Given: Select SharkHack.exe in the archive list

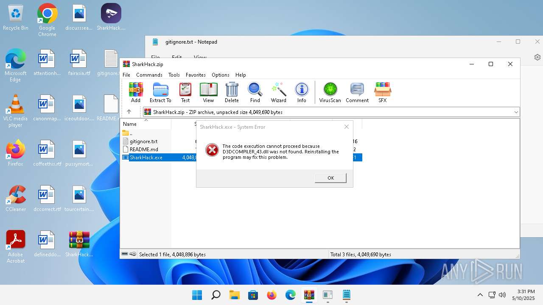Looking at the screenshot, I should [x=146, y=158].
